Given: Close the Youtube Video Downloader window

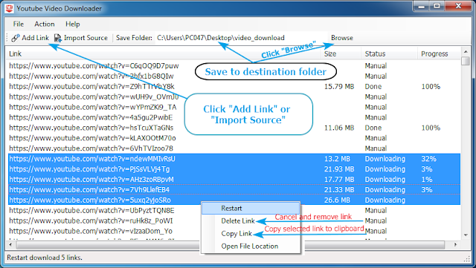Looking at the screenshot, I should coord(458,6).
